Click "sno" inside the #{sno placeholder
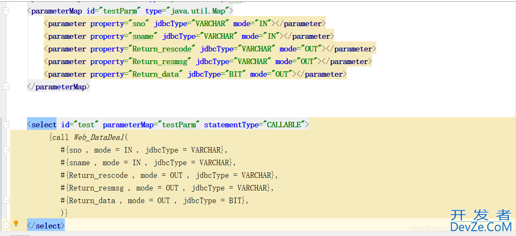This screenshot has width=516, height=236. pos(75,150)
